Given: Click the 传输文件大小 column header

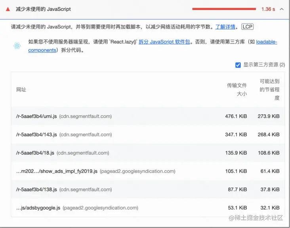Looking at the screenshot, I should (x=237, y=90).
